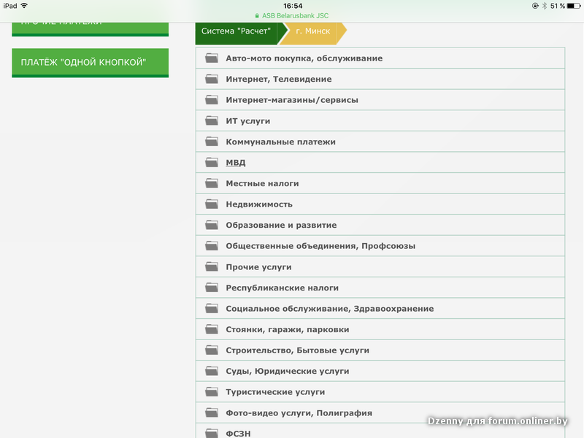Click folder icon beside Интернет-магазины/сервисы

(212, 100)
